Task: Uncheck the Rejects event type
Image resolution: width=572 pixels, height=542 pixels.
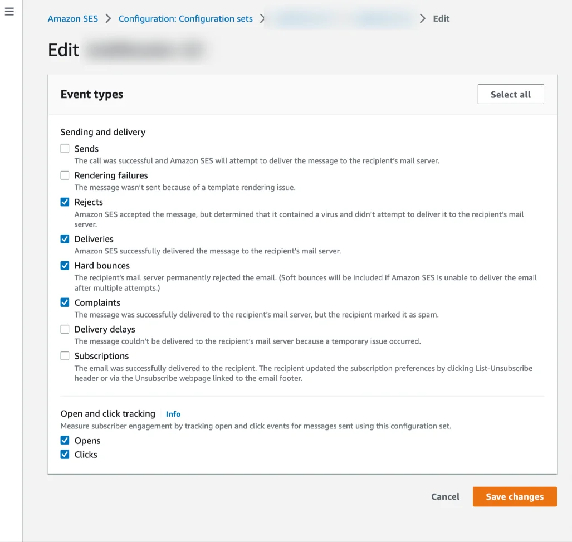Action: point(65,202)
